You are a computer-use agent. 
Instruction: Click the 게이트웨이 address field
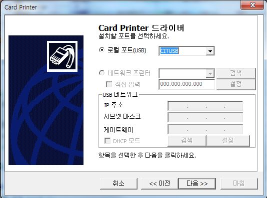[x=205, y=129]
